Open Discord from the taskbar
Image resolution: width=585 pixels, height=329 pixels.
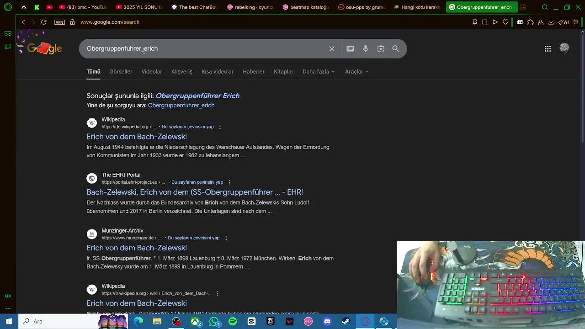[x=327, y=322]
